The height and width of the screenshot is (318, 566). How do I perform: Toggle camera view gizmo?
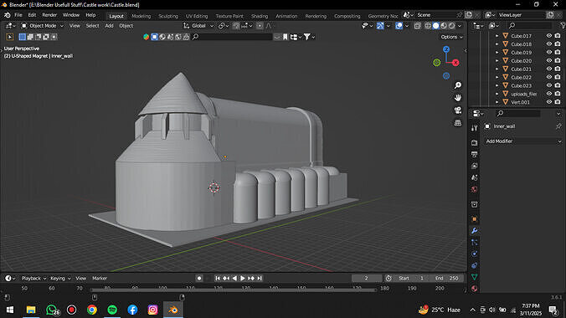point(458,110)
